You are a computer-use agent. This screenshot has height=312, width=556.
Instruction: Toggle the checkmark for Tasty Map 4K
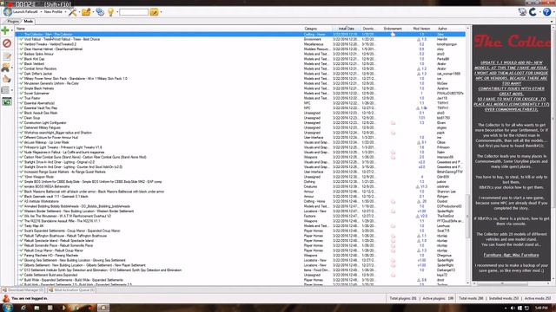point(21,225)
